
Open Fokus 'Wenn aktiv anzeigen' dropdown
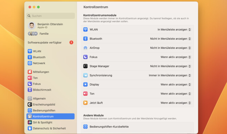point(176,57)
